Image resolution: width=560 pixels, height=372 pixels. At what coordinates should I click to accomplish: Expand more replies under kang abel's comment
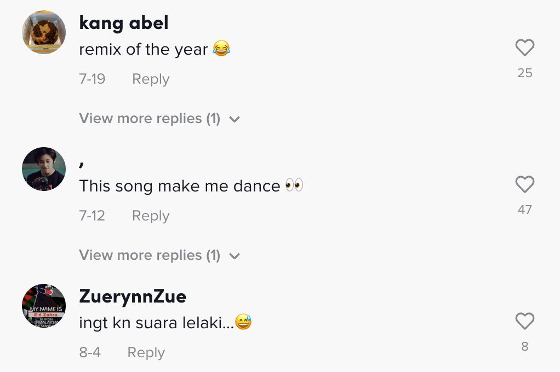(159, 119)
